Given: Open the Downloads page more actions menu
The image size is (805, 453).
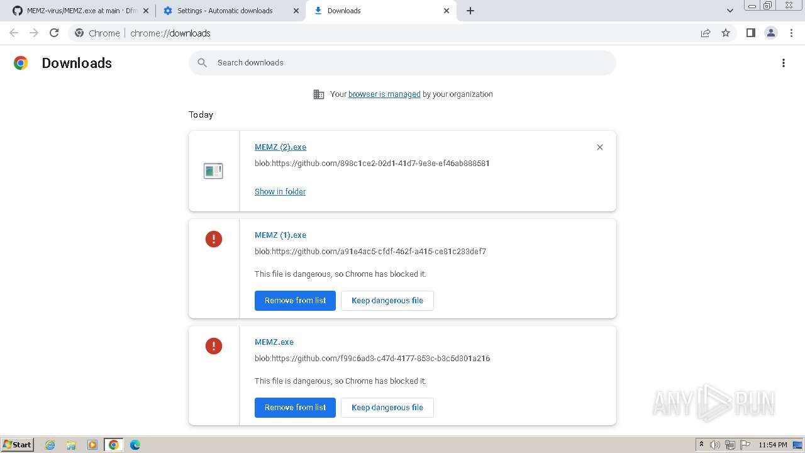Looking at the screenshot, I should coord(783,63).
